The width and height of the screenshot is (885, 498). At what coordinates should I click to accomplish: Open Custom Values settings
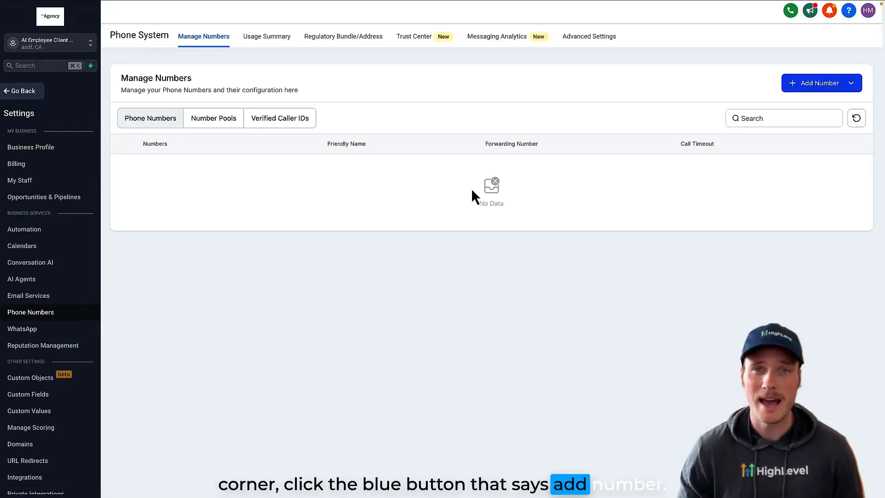(x=29, y=411)
